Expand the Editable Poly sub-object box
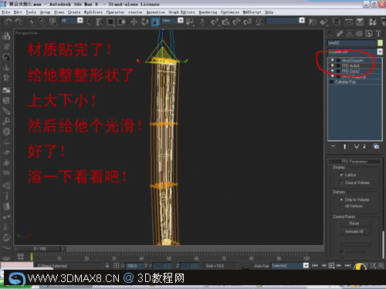 pos(332,82)
